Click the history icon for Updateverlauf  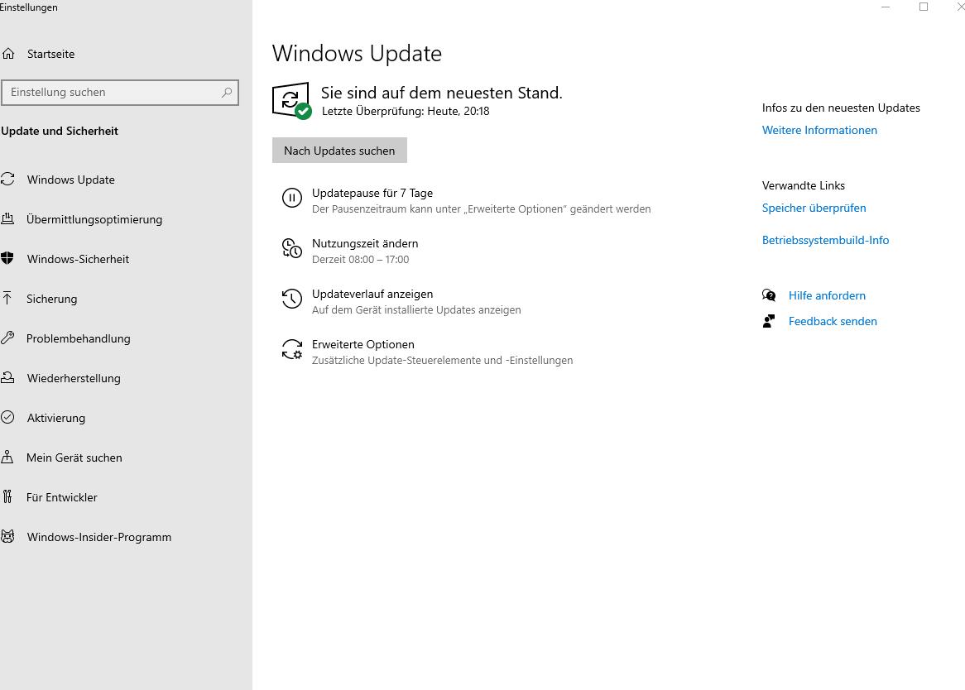coord(291,299)
